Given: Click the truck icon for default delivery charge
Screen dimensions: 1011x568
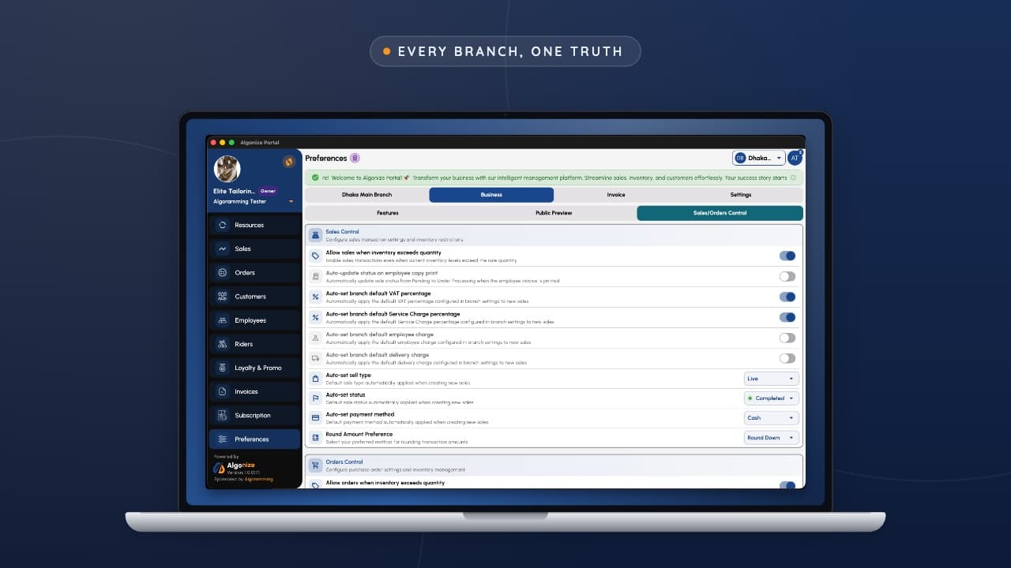Looking at the screenshot, I should (x=316, y=358).
